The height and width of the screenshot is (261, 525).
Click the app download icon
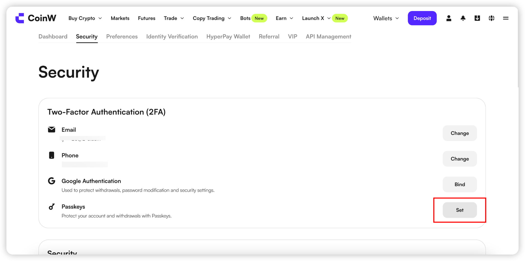click(x=477, y=18)
